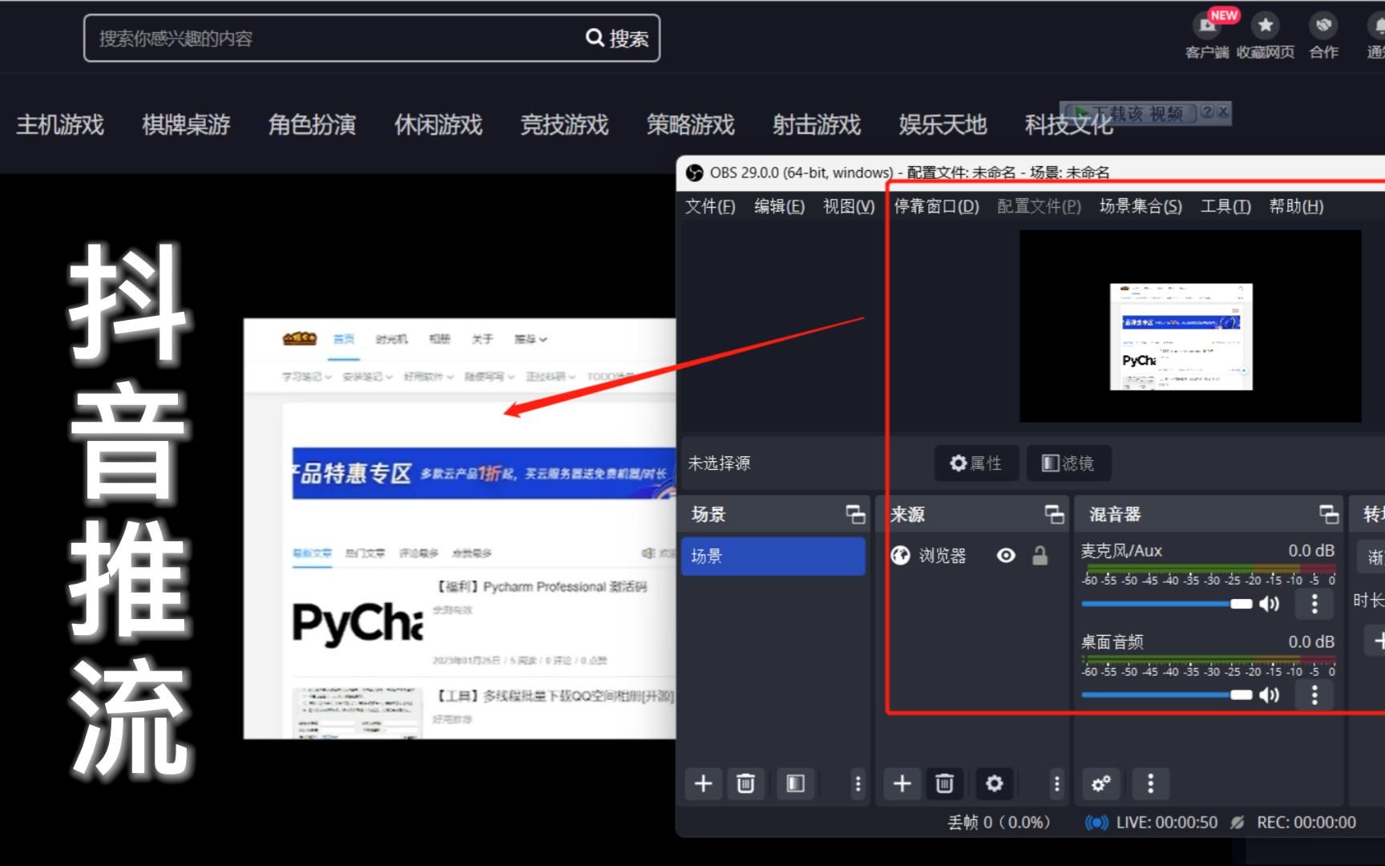Click the 收藏网页 star icon
Image resolution: width=1385 pixels, height=866 pixels.
pyautogui.click(x=1266, y=26)
